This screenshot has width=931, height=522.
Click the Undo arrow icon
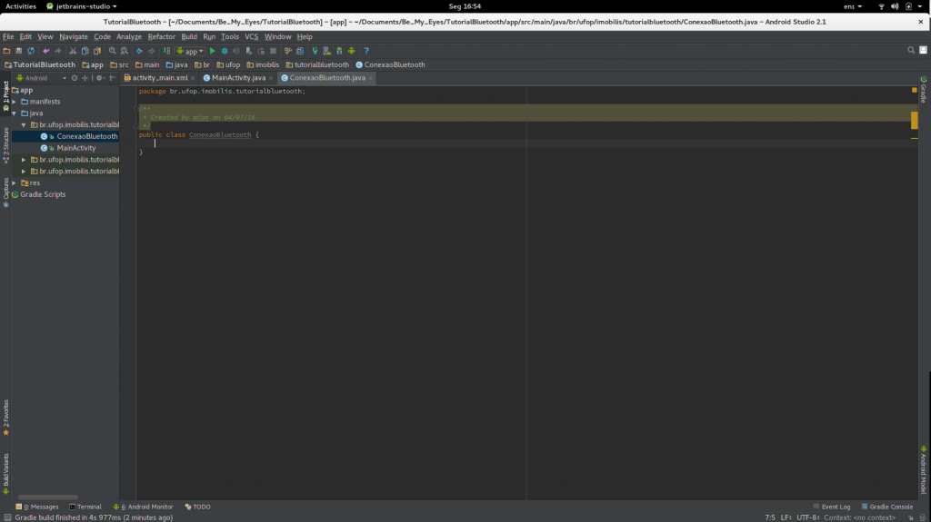pyautogui.click(x=45, y=51)
